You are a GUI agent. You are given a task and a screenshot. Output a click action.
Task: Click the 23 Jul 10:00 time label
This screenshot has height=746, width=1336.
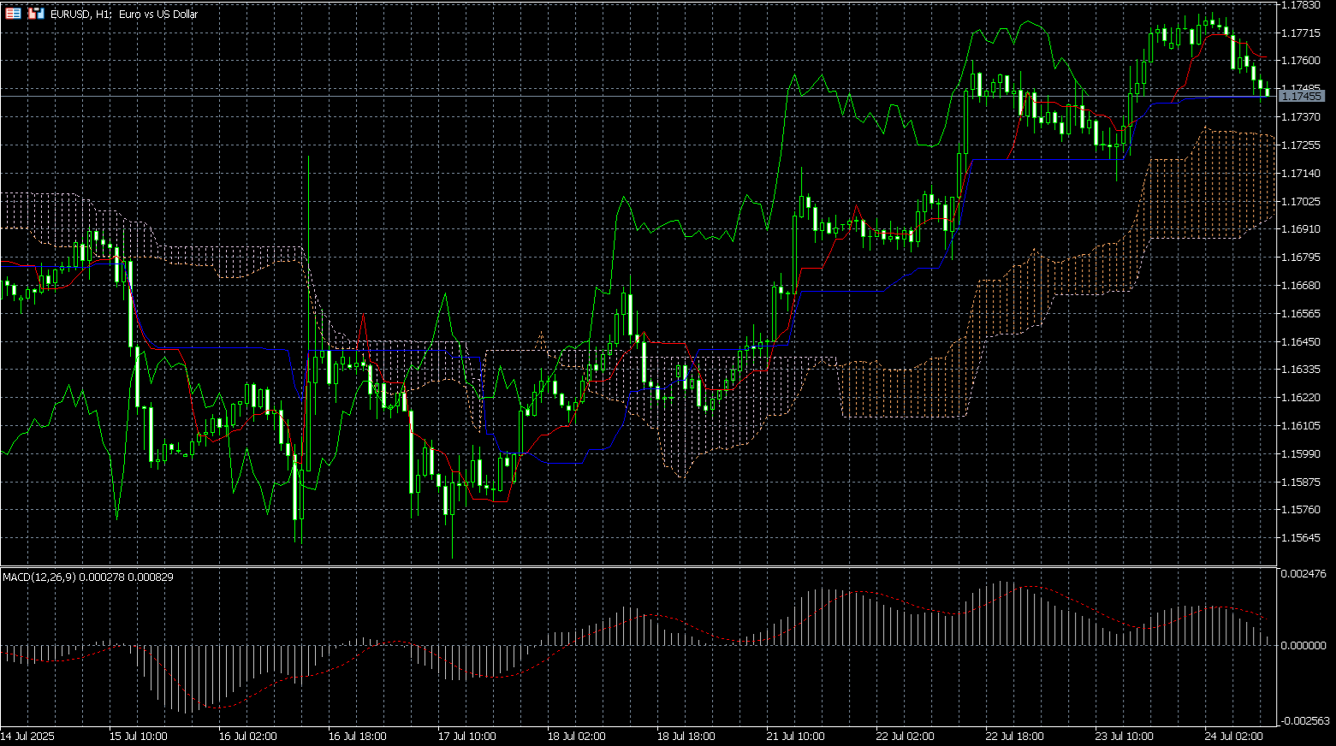pos(1125,737)
